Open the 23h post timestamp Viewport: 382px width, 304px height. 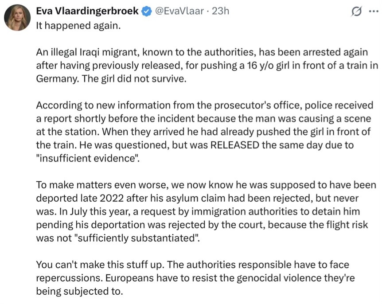tap(220, 11)
